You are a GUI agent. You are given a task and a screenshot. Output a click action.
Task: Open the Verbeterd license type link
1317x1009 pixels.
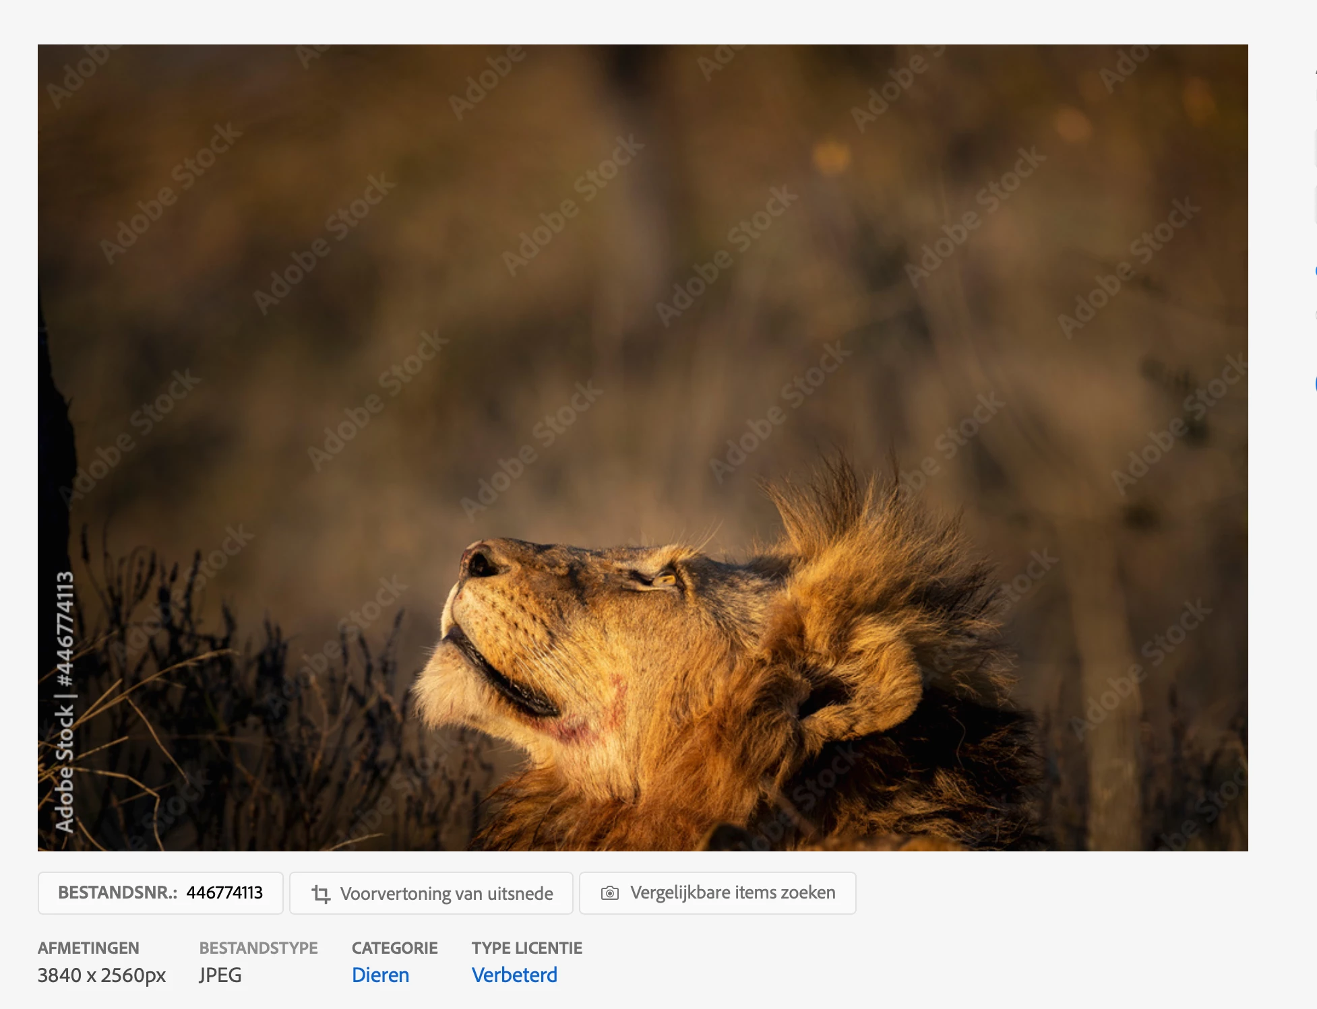[514, 975]
